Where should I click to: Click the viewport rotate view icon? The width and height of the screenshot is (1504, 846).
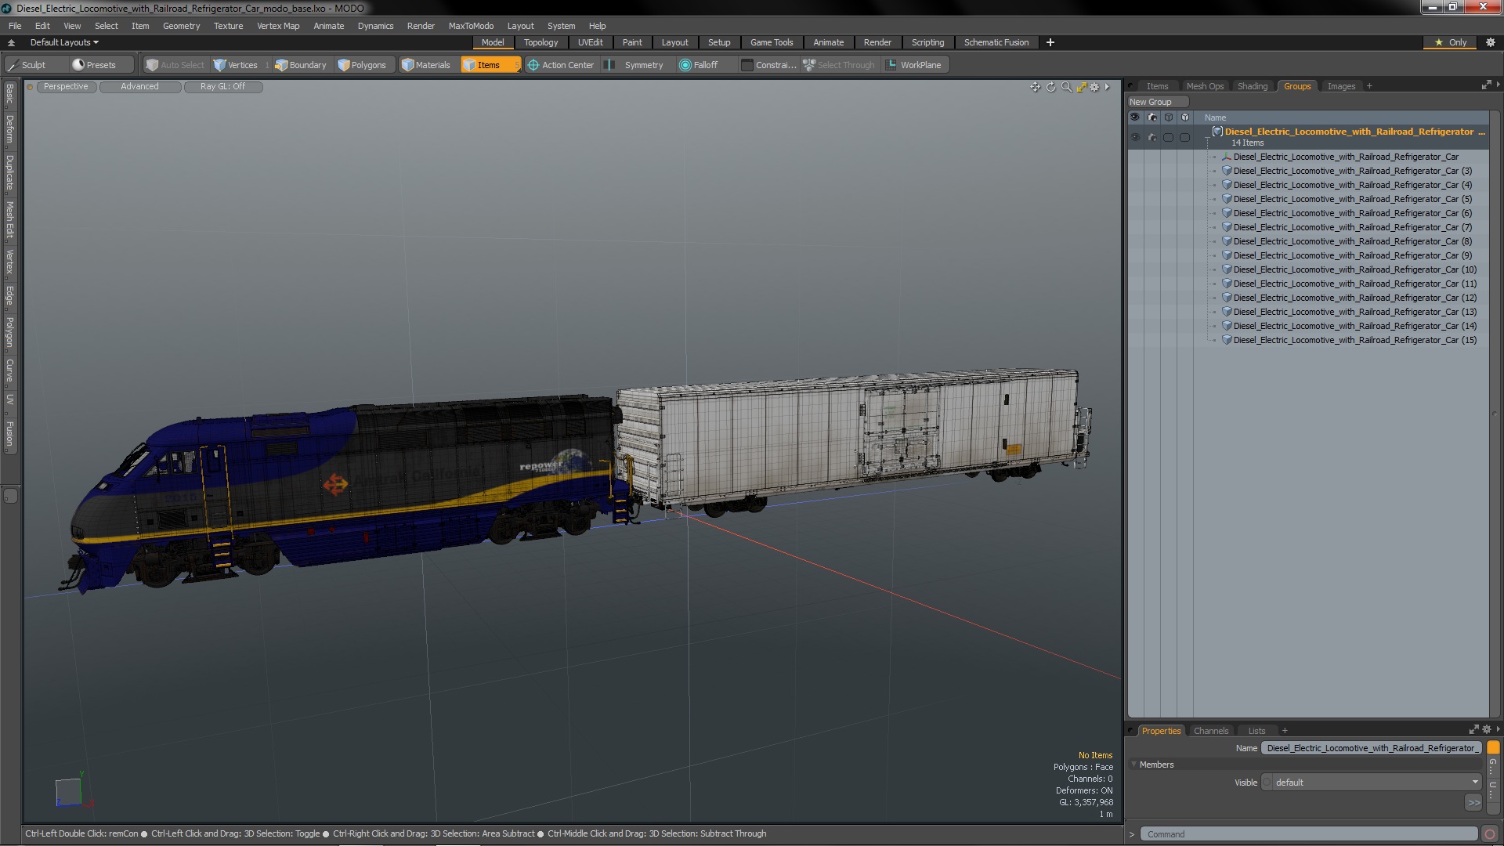click(1051, 87)
